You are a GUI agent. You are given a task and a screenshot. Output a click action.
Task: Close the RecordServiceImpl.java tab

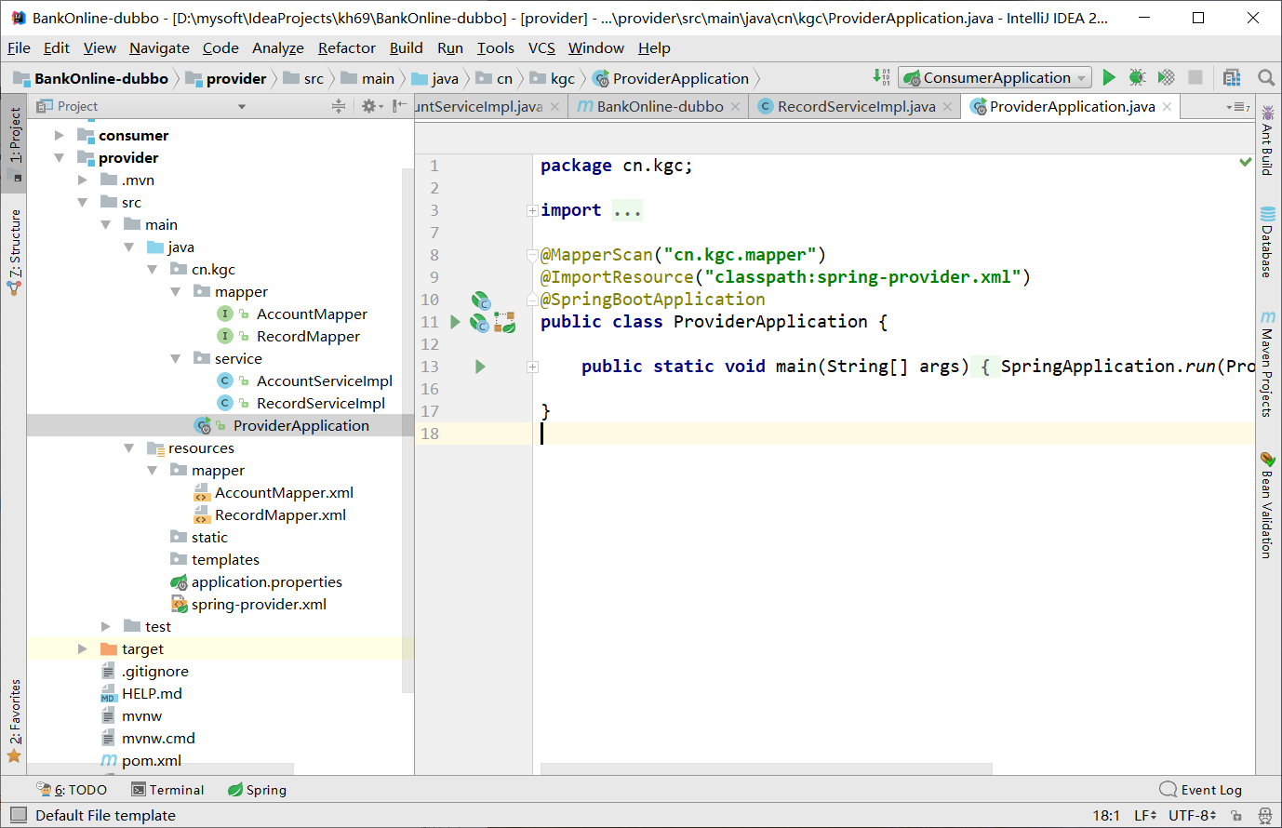(x=947, y=107)
